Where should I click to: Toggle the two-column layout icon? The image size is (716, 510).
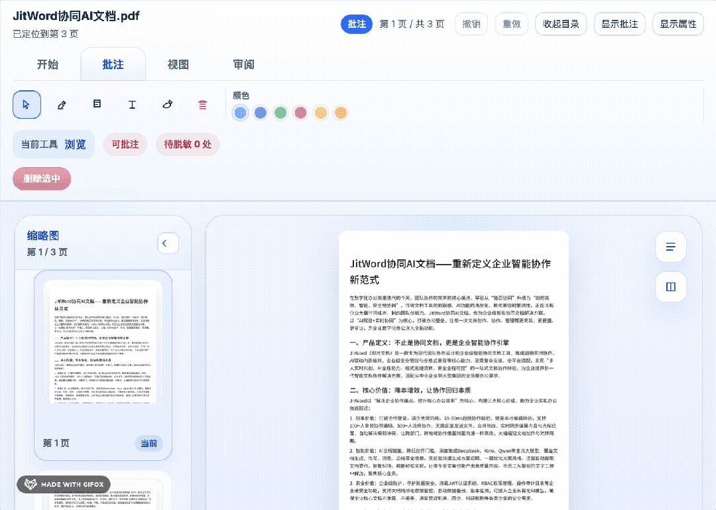(671, 287)
